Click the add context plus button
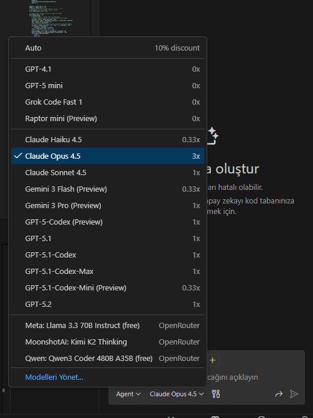 (x=213, y=360)
